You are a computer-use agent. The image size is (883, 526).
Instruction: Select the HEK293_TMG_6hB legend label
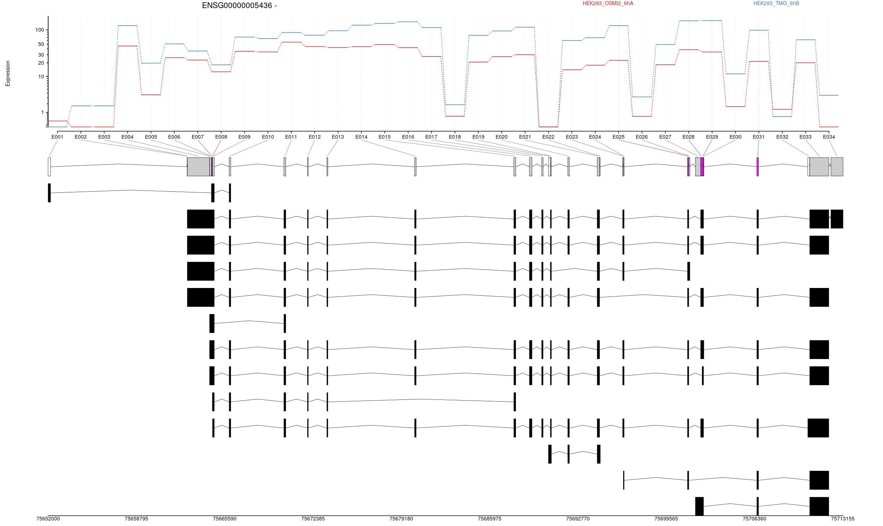pos(776,3)
